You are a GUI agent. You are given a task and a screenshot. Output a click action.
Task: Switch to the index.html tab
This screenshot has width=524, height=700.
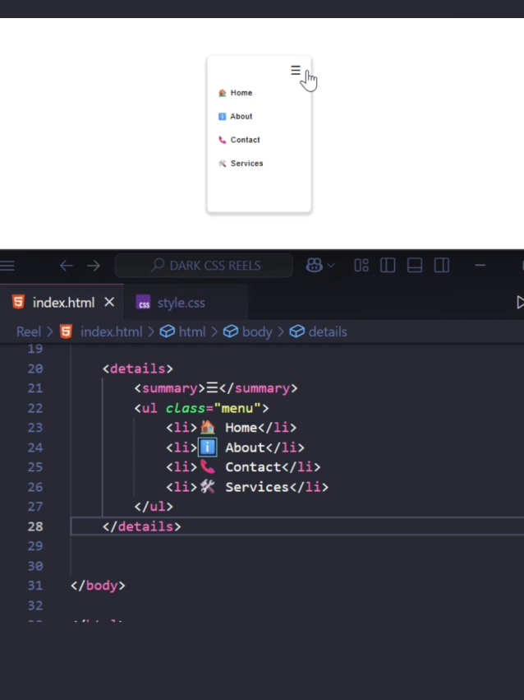tap(62, 303)
